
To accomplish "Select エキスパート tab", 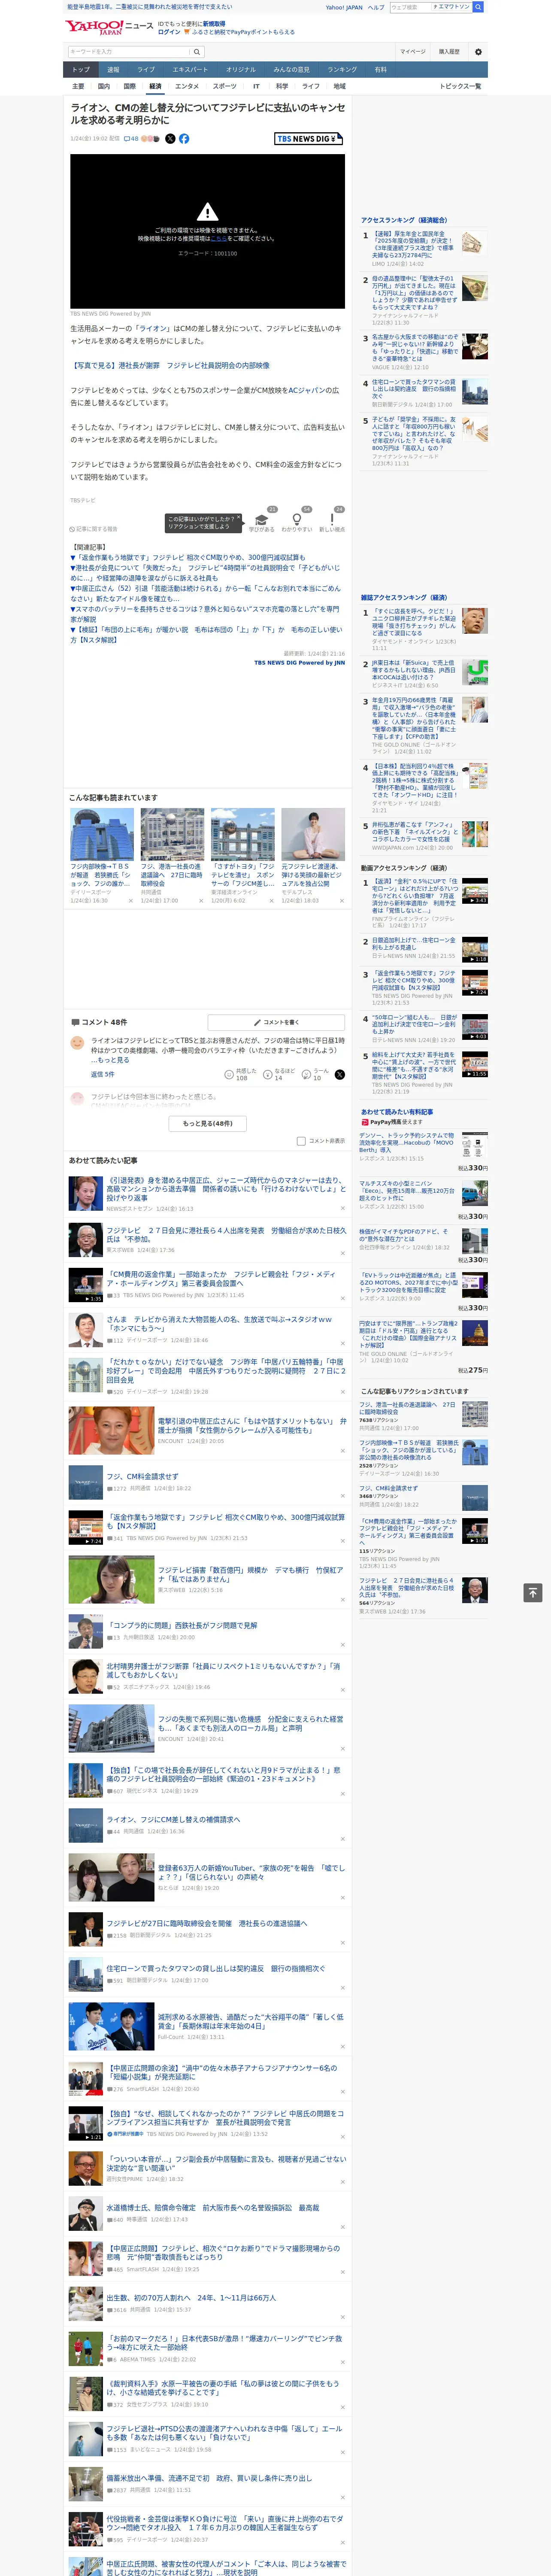I will coord(190,70).
